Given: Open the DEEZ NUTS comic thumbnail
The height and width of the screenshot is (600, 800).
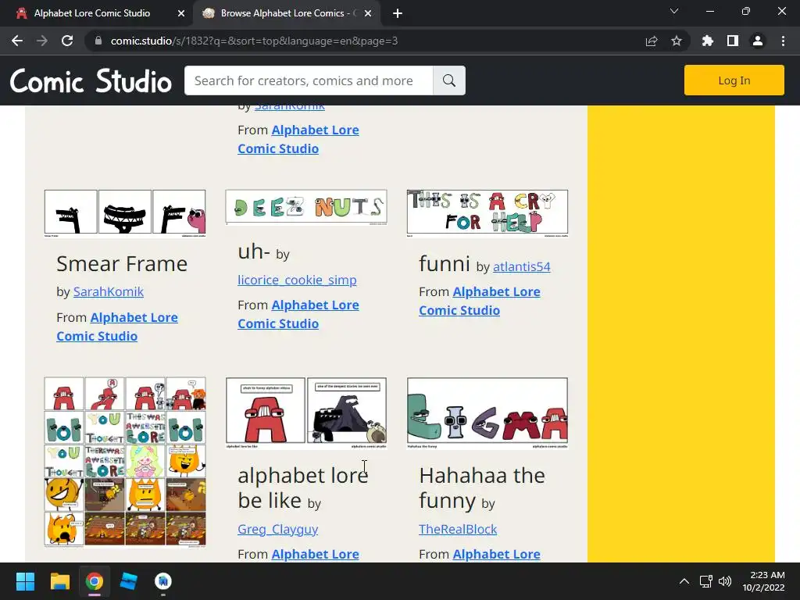Looking at the screenshot, I should tap(306, 207).
